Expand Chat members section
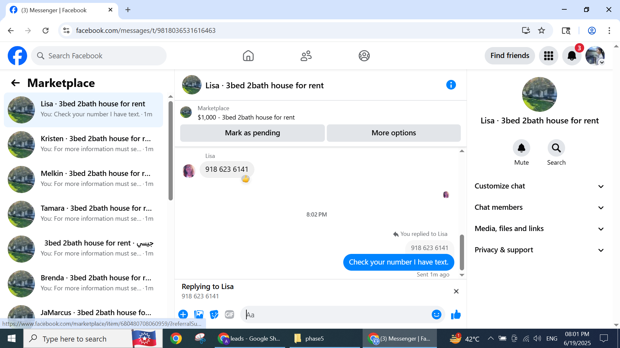This screenshot has height=348, width=620. tap(539, 208)
